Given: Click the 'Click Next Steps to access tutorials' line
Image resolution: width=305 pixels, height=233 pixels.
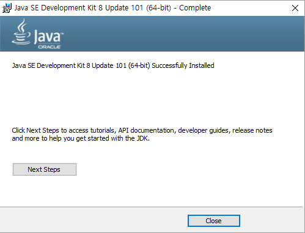Looking at the screenshot, I should (142, 130).
